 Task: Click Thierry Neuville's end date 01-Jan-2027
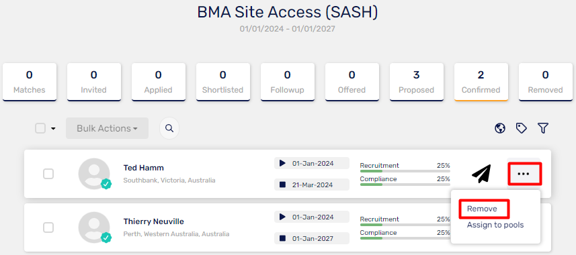click(x=311, y=238)
